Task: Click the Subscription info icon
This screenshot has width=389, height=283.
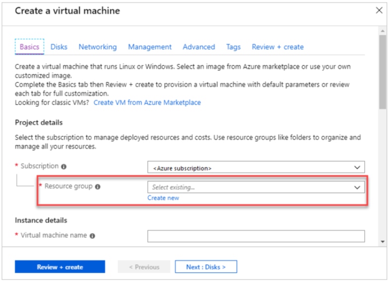Action: 64,167
